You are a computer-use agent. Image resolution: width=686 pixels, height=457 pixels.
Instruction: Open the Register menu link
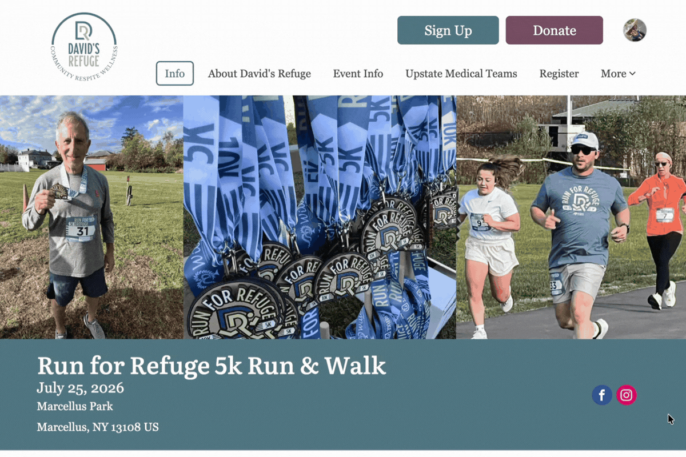[559, 74]
